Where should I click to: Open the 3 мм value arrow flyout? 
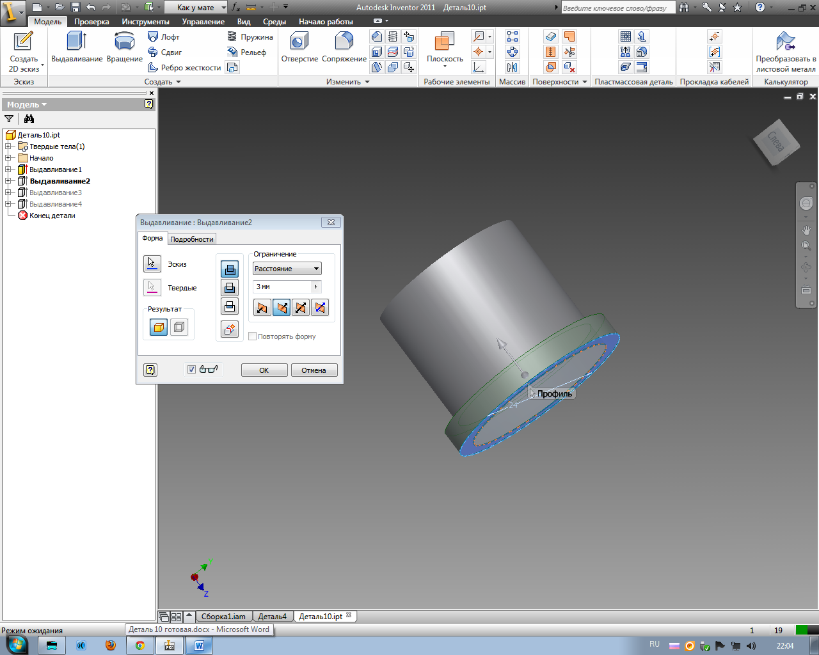pyautogui.click(x=316, y=287)
